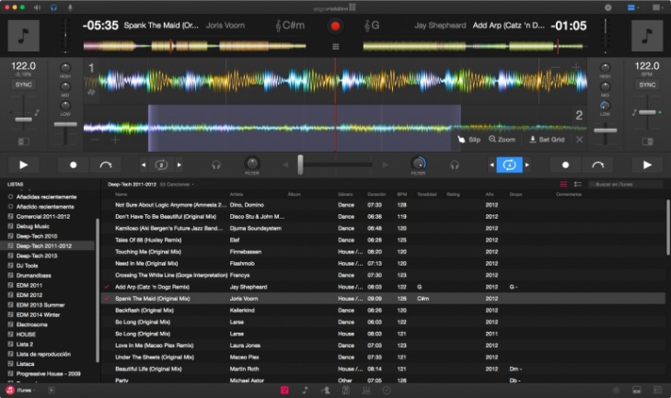The height and width of the screenshot is (398, 671).
Task: Set cue point on deck 1
Action: tap(74, 165)
